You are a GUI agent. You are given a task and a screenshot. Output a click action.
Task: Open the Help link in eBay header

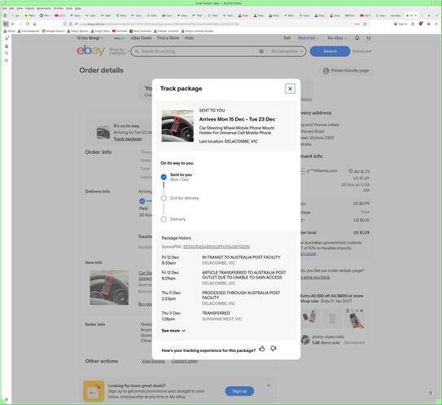[x=189, y=37]
